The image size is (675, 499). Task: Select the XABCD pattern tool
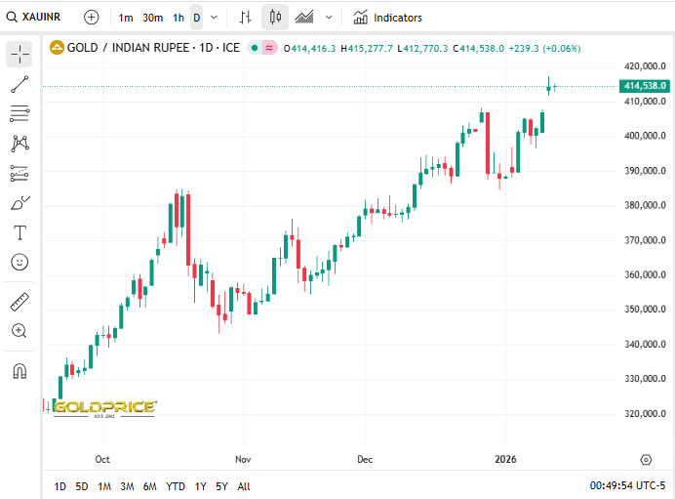coord(20,144)
